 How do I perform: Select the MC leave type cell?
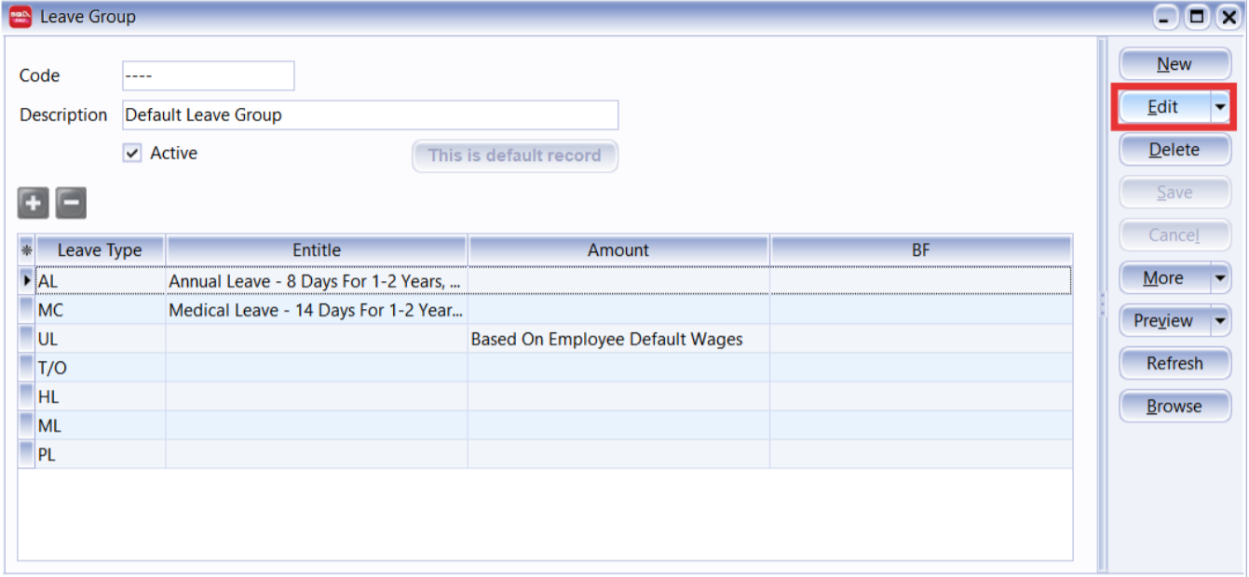[101, 310]
